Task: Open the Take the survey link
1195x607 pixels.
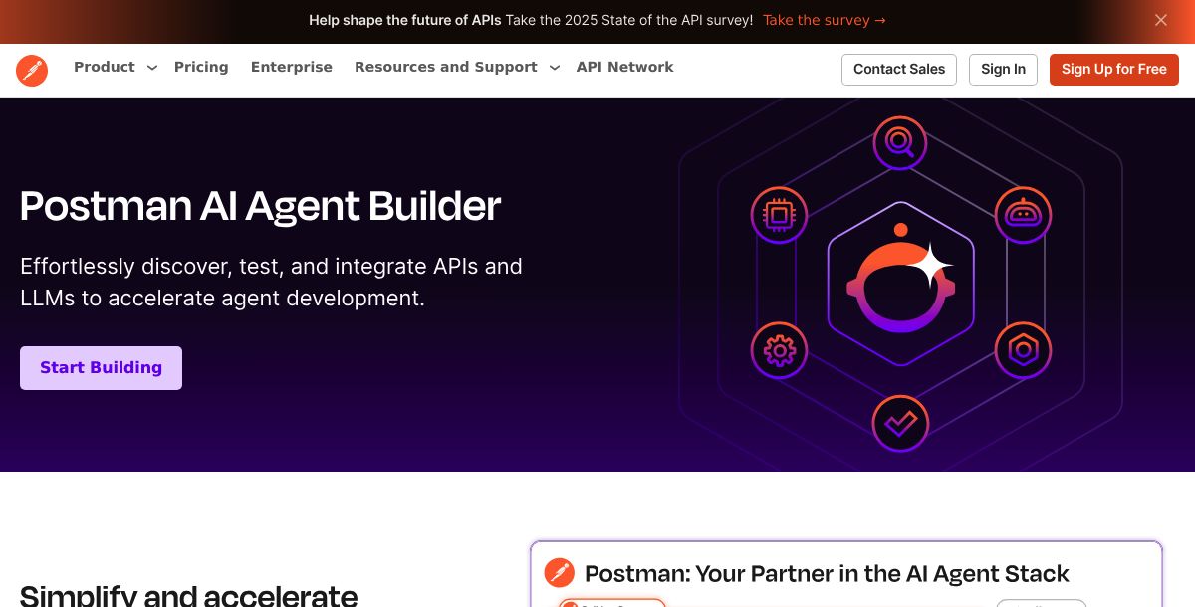Action: pos(825,20)
